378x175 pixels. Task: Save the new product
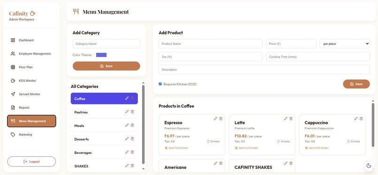click(356, 84)
